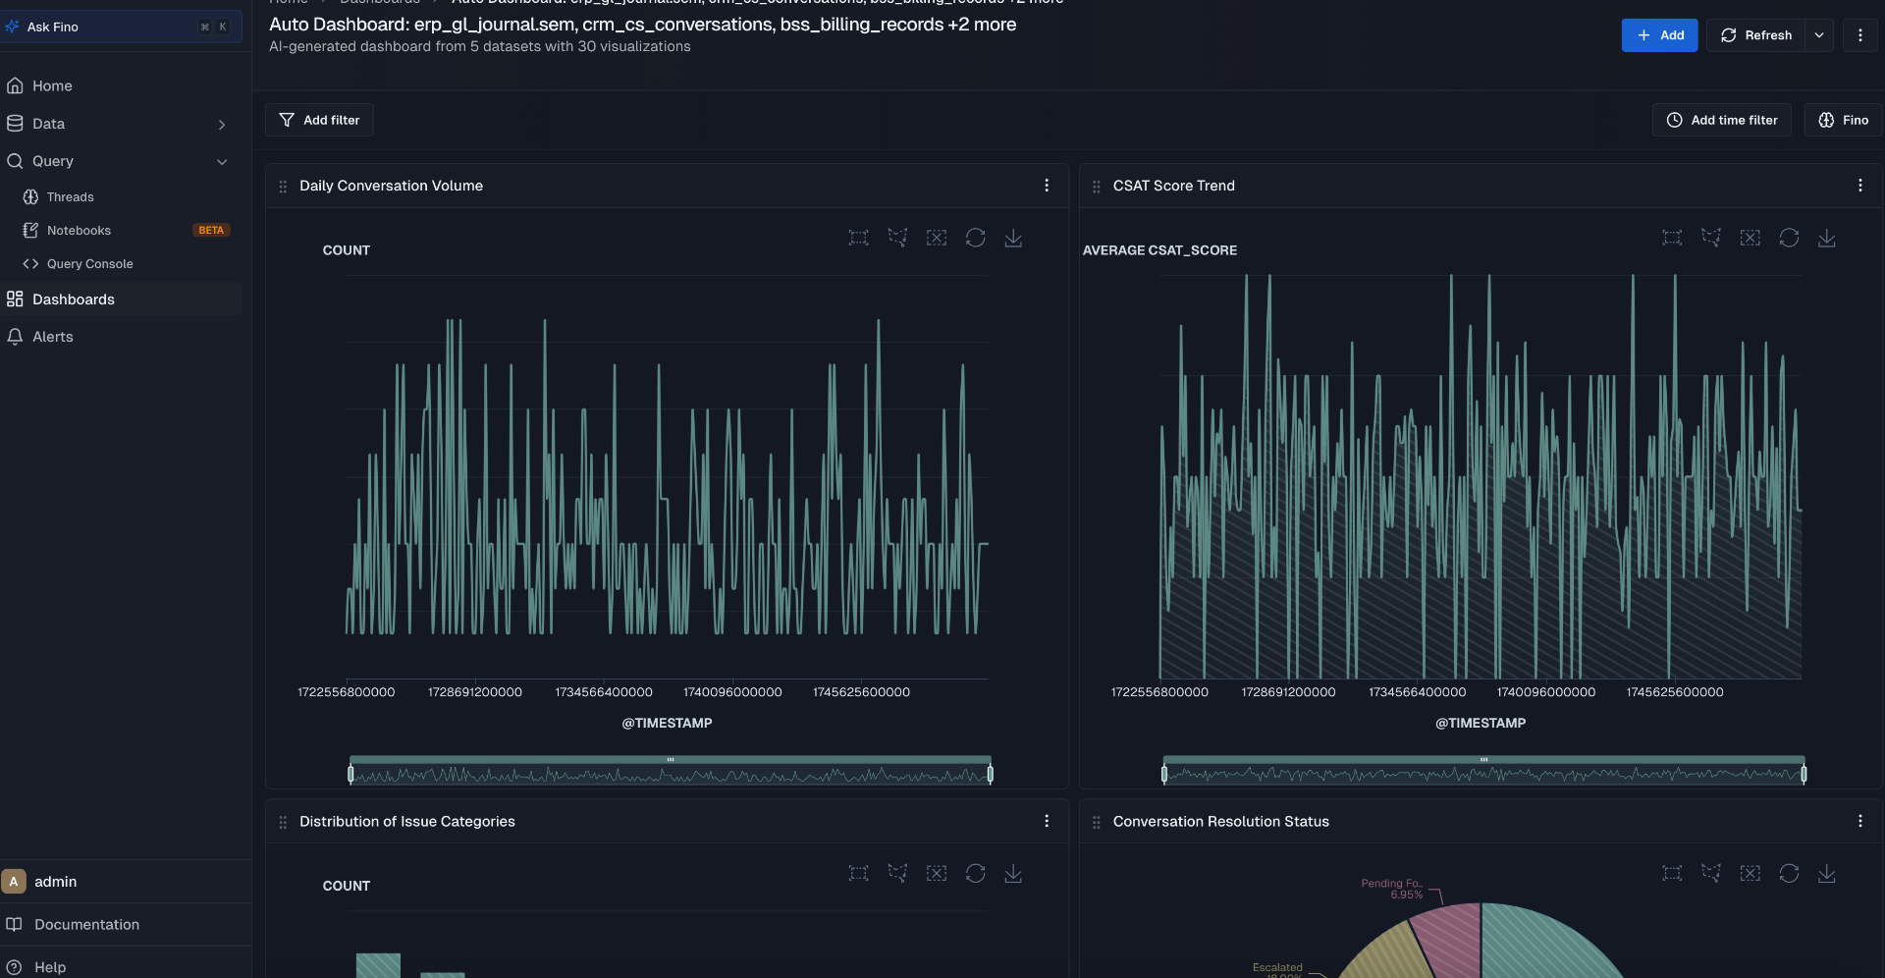Download Distribution of Issue Categories chart
Image resolution: width=1885 pixels, height=978 pixels.
(1013, 873)
